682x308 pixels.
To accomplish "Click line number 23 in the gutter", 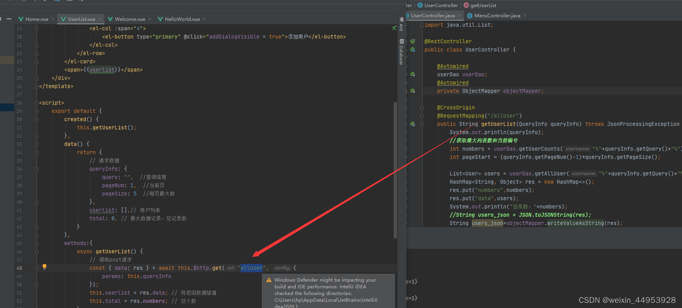I will [19, 62].
